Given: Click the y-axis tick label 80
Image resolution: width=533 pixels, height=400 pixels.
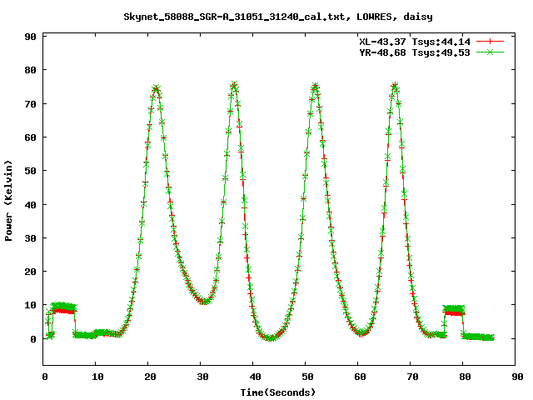Looking at the screenshot, I should (x=30, y=70).
